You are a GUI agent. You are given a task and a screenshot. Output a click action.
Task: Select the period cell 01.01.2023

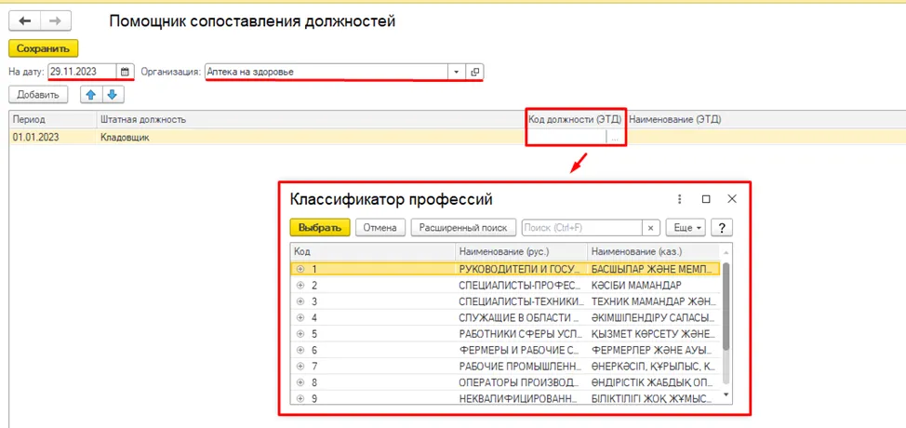53,138
